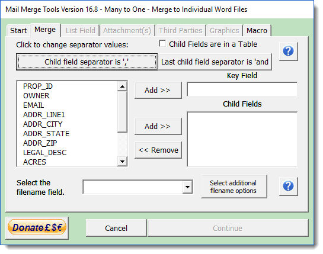Open help icon beside filename options
323x254 pixels.
(x=289, y=186)
